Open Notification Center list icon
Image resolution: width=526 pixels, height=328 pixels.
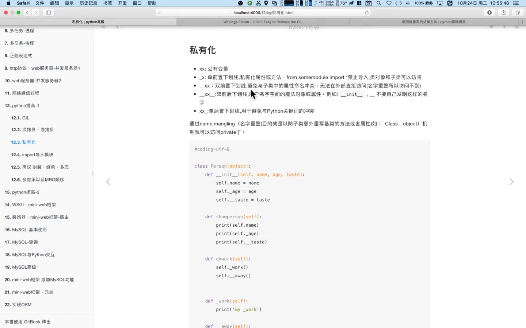click(x=516, y=3)
